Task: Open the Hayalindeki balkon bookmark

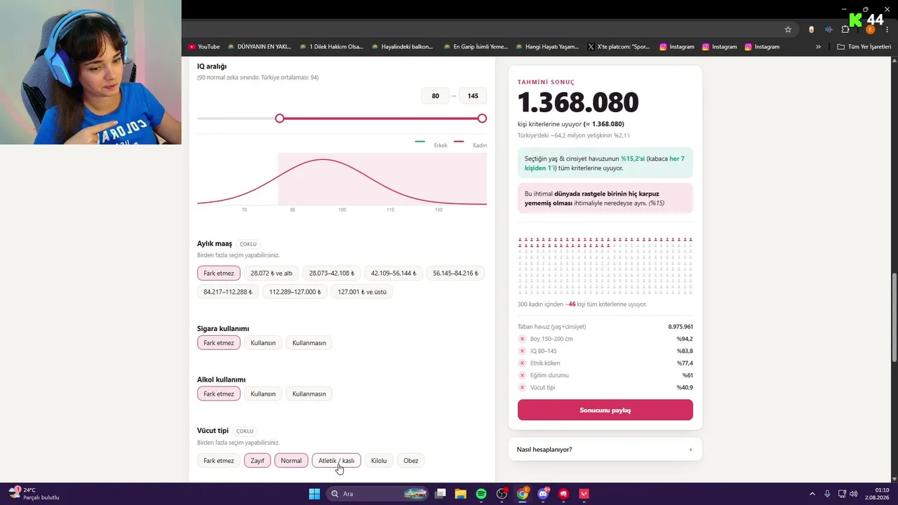Action: pos(403,47)
